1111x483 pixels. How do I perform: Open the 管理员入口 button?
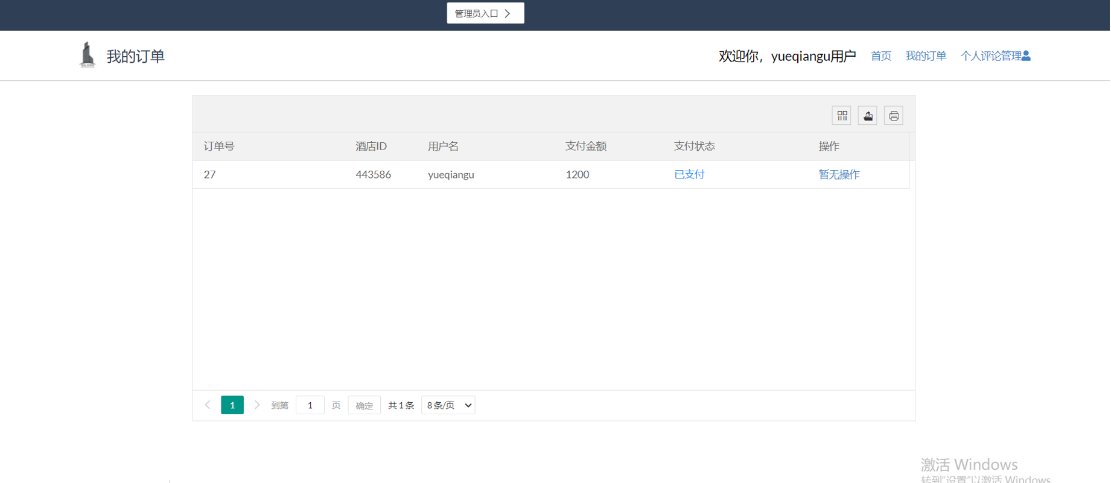click(x=485, y=13)
